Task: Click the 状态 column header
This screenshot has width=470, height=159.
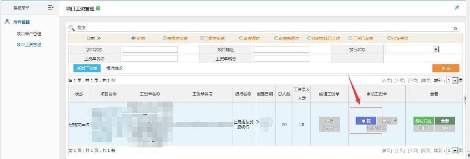Action: (x=79, y=94)
